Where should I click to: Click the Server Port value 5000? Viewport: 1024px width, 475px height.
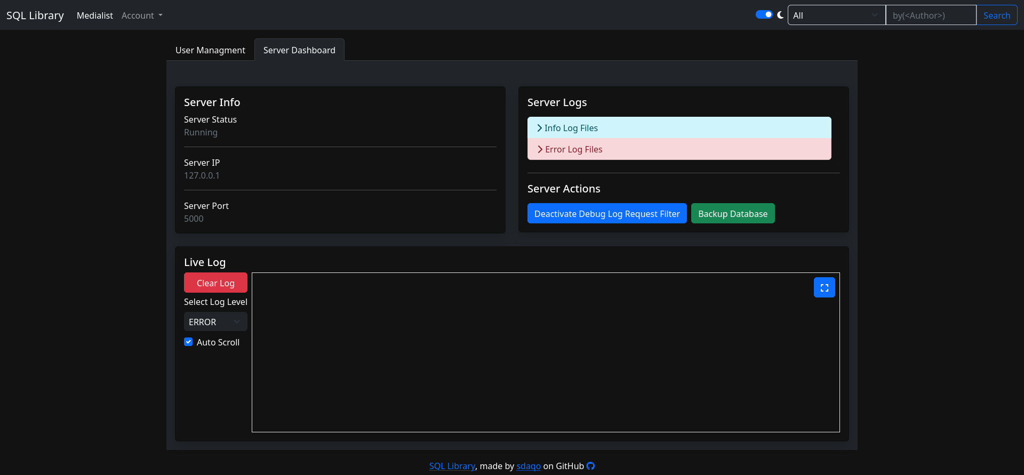(x=194, y=219)
